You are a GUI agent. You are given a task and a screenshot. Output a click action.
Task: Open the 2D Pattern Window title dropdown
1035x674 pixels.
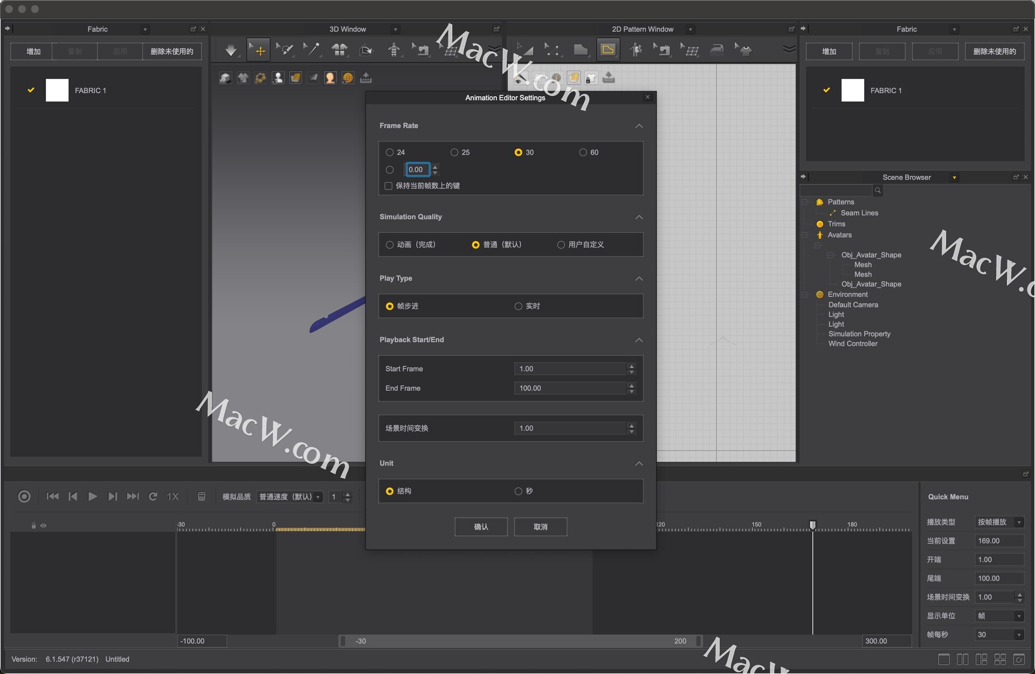click(691, 29)
